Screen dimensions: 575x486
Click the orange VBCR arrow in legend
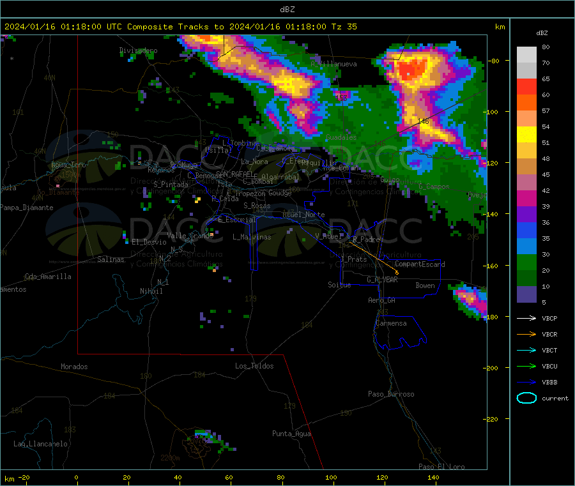(x=526, y=334)
